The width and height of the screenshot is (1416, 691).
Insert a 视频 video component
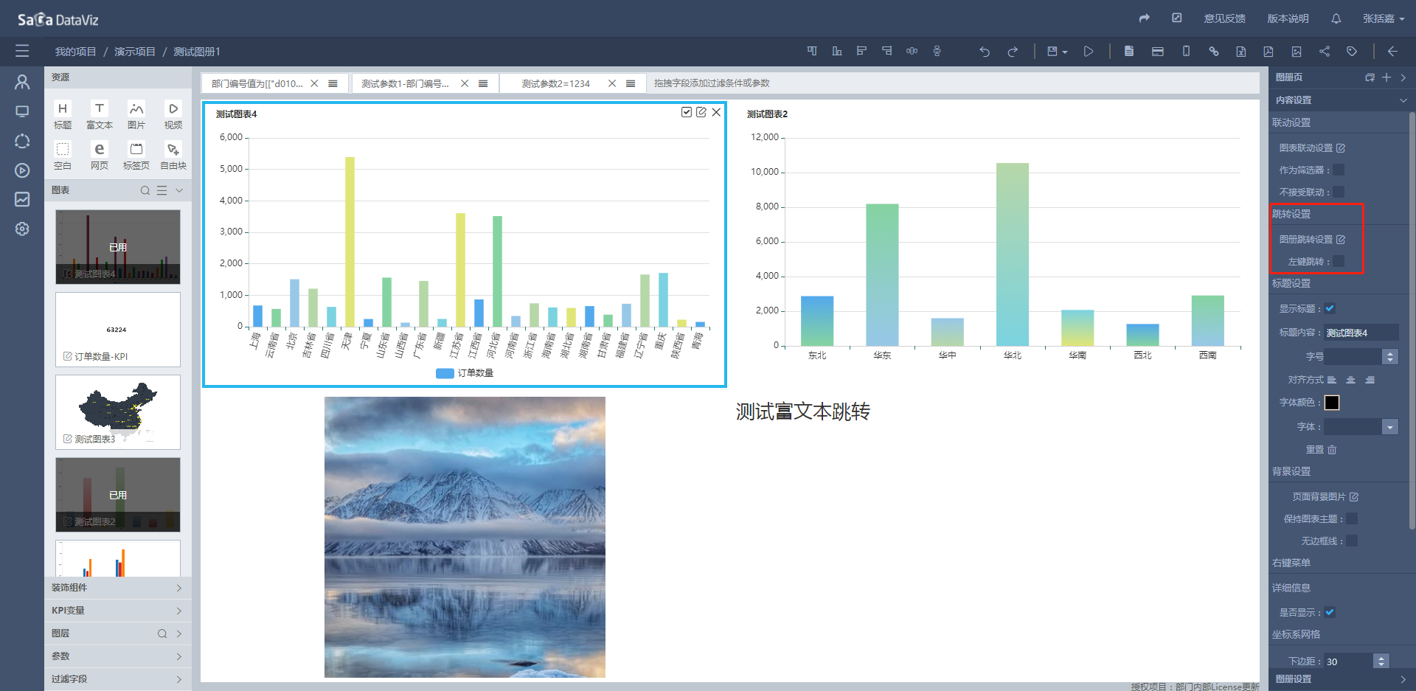click(173, 115)
